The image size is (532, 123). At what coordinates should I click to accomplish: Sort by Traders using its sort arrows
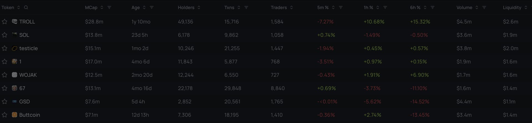pyautogui.click(x=291, y=7)
